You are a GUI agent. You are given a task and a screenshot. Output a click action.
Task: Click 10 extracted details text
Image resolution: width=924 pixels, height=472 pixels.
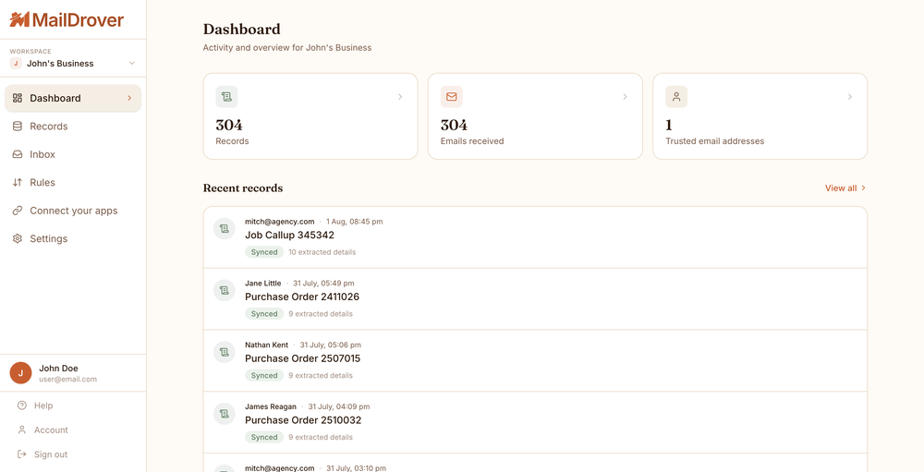tap(322, 252)
